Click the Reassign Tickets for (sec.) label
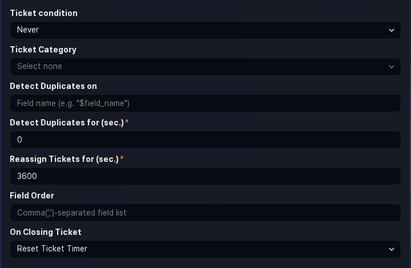Image resolution: width=411 pixels, height=268 pixels. (64, 159)
